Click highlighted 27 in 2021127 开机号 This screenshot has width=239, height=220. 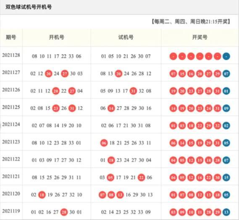pyautogui.click(x=65, y=74)
